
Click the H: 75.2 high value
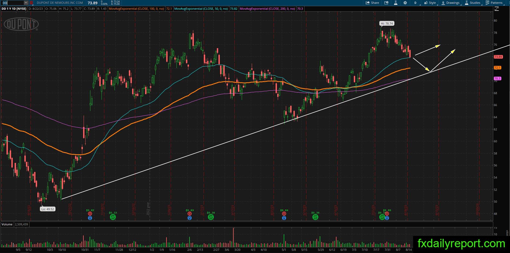pos(64,9)
